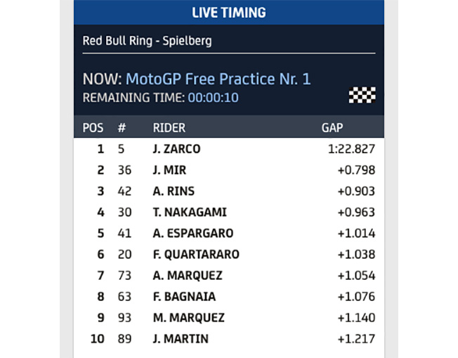Select the Red Bull Ring - Spielberg title
This screenshot has width=458, height=358.
(147, 41)
